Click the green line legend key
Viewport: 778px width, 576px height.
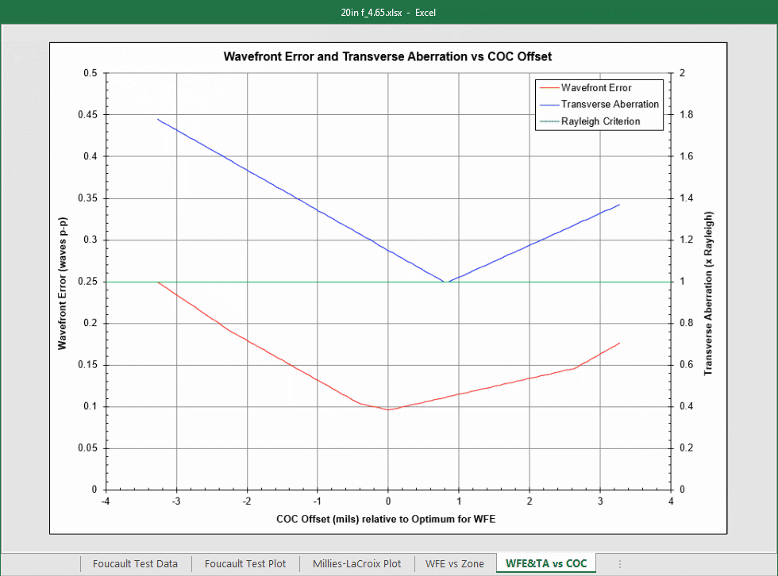coord(548,121)
